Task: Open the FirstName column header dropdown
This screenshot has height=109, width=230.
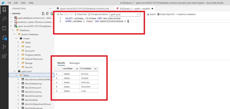Action: coord(96,69)
